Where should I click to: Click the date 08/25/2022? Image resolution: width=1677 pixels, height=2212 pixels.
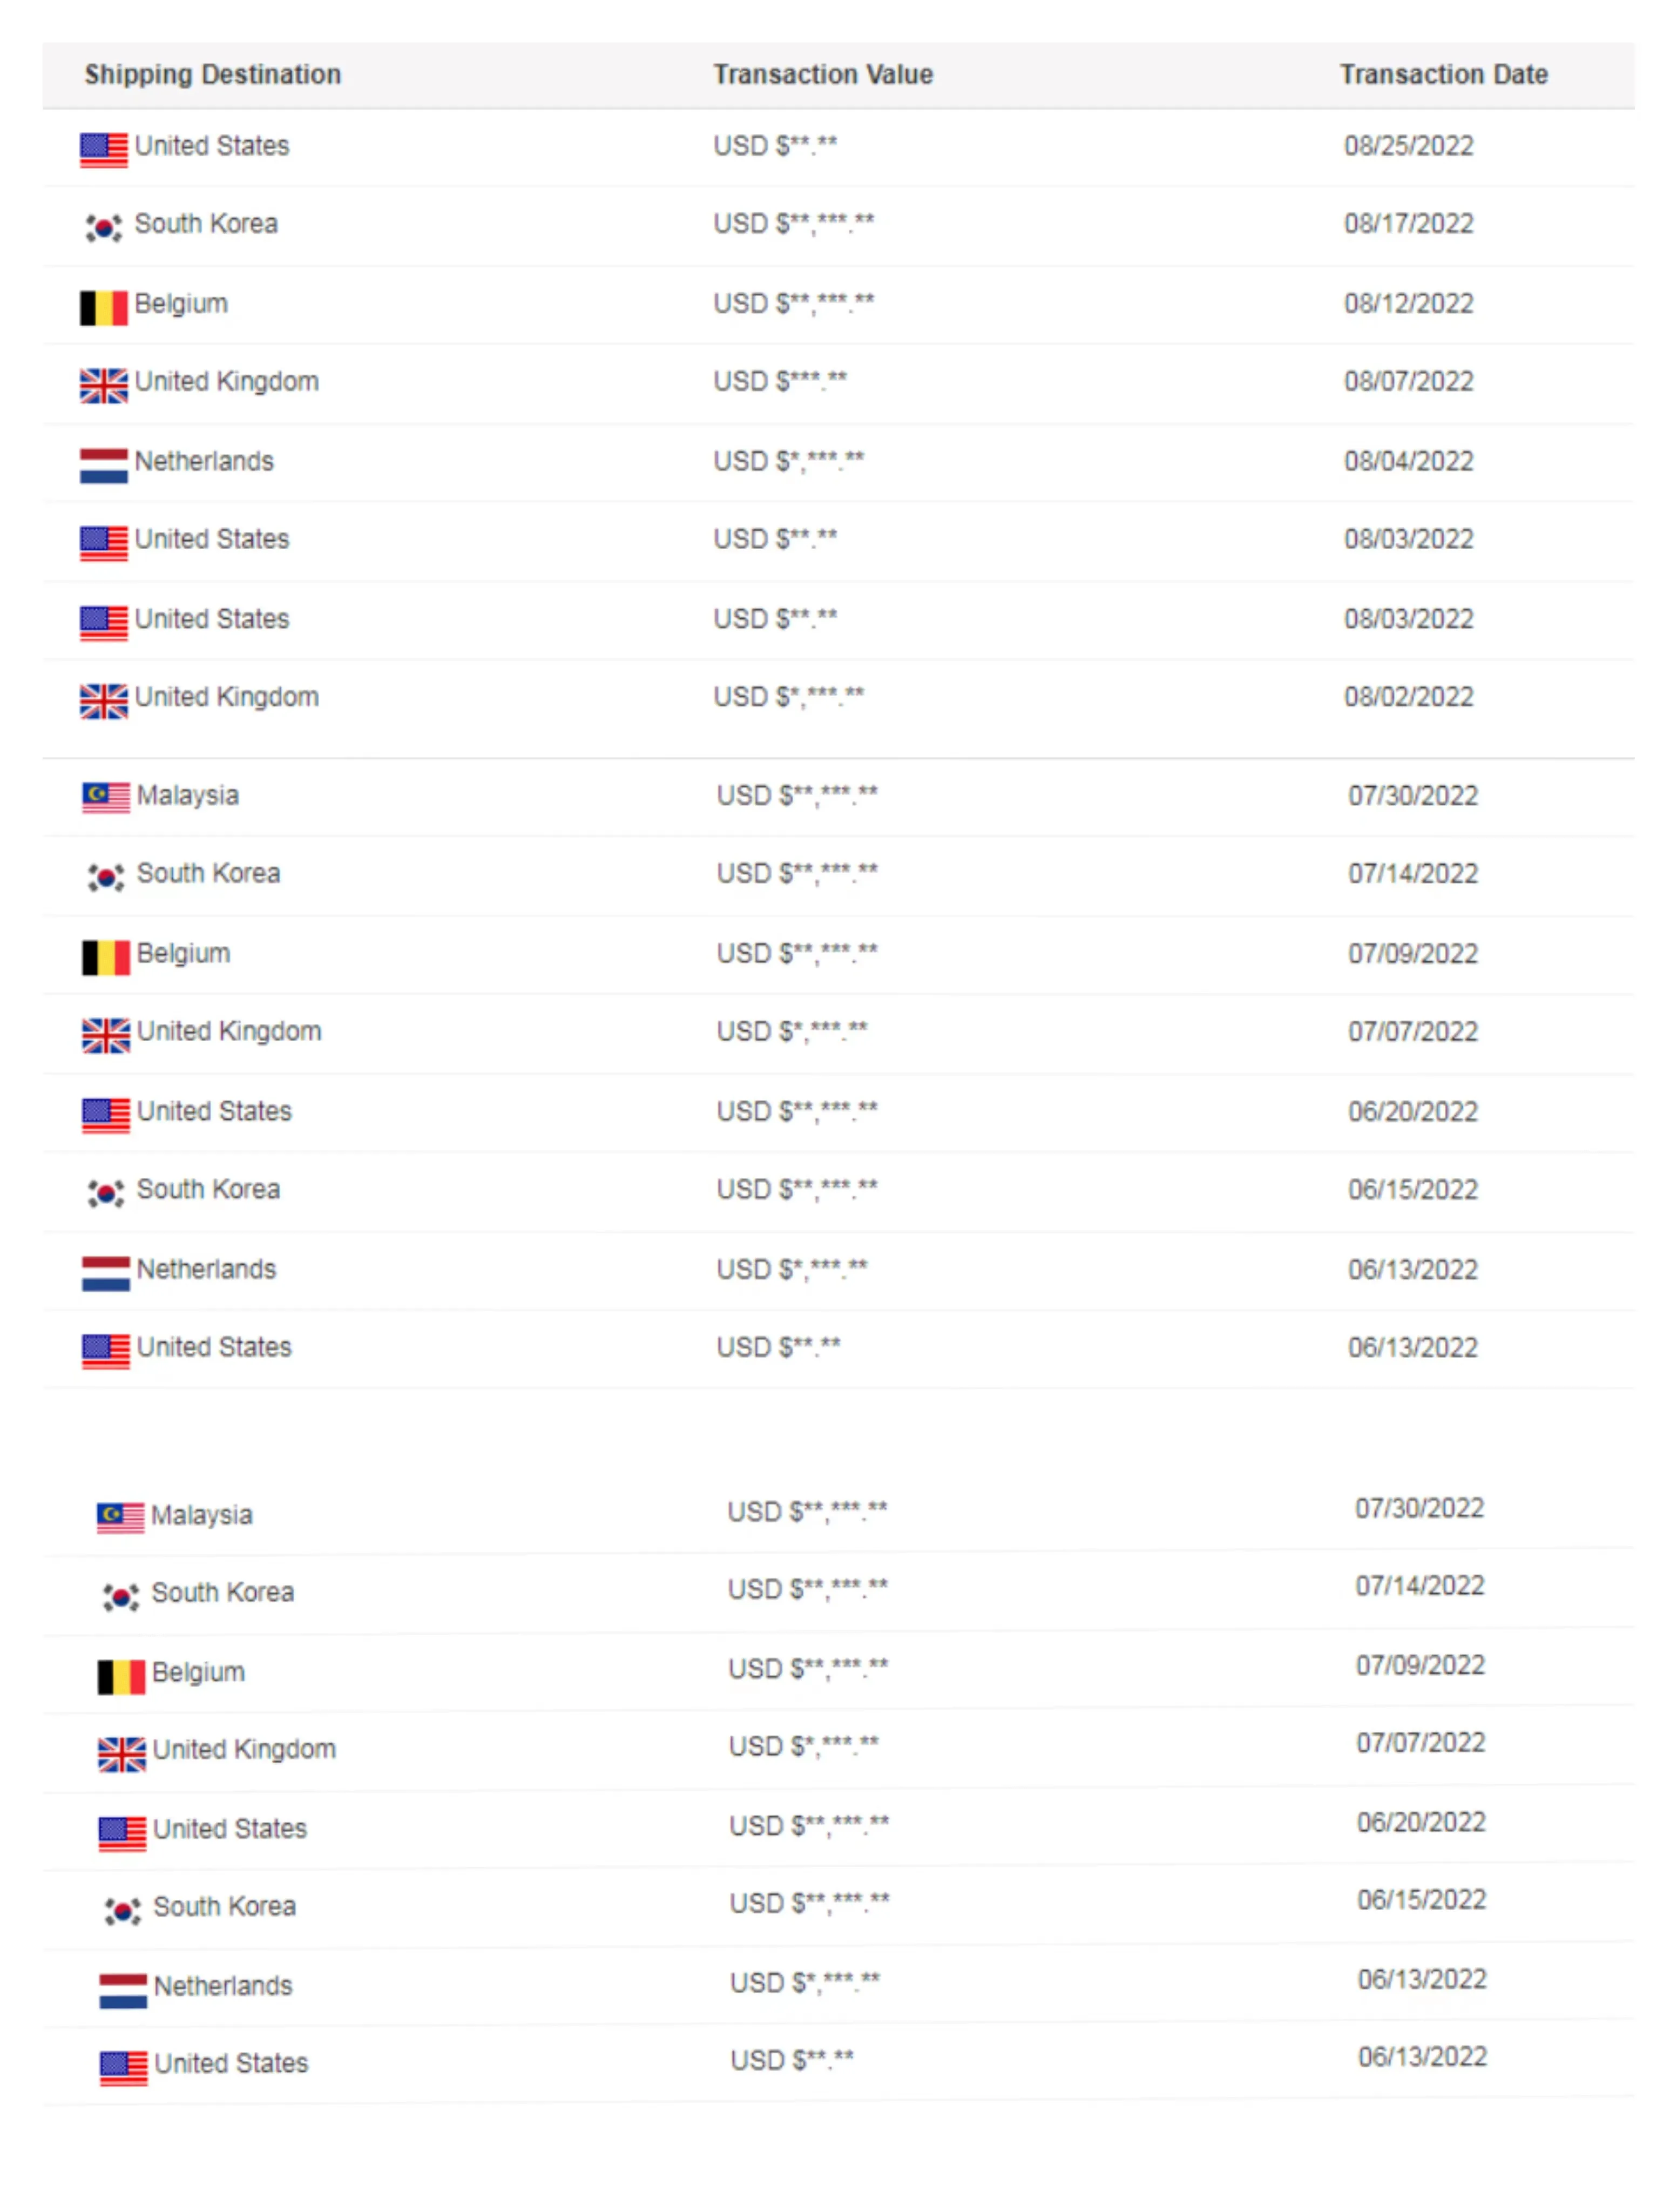click(x=1408, y=146)
